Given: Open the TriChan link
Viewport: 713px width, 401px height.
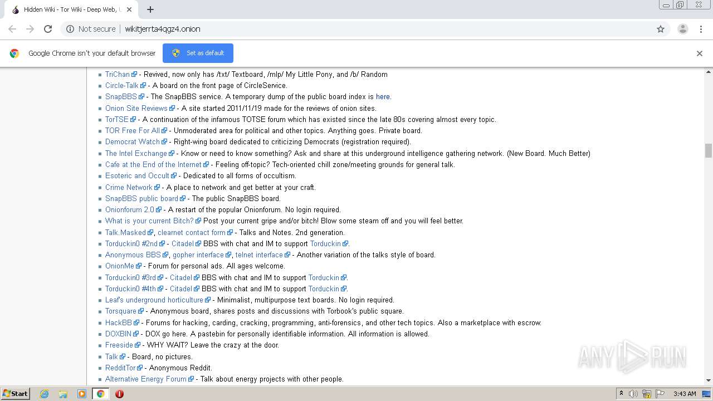Looking at the screenshot, I should 117,74.
